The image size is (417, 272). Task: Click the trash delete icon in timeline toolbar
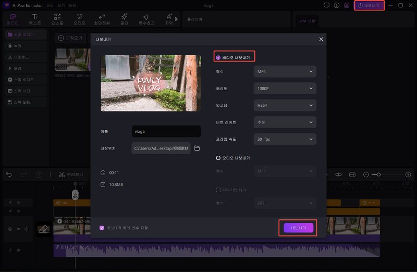pos(39,175)
